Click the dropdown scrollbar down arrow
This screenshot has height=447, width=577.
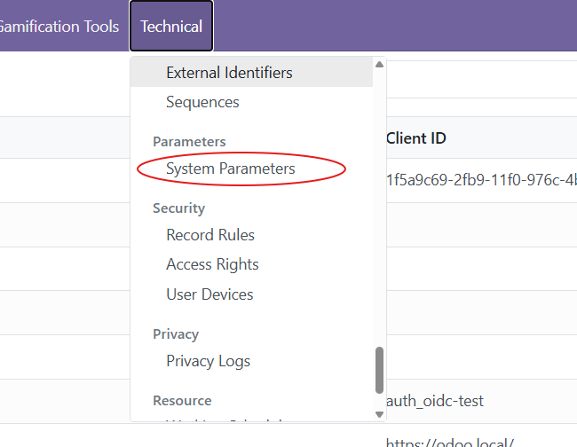380,414
